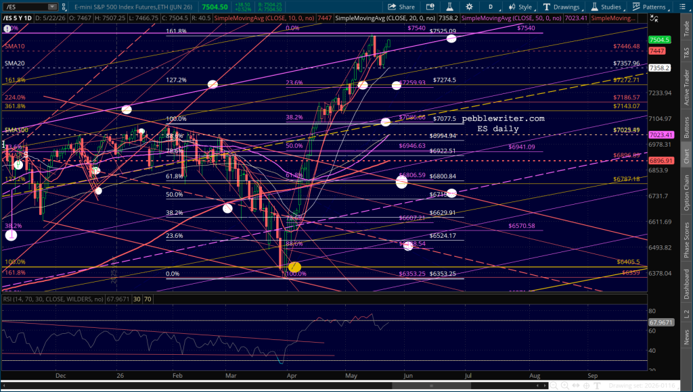
Task: Toggle the auto-fit price axis icon
Action: [x=654, y=18]
